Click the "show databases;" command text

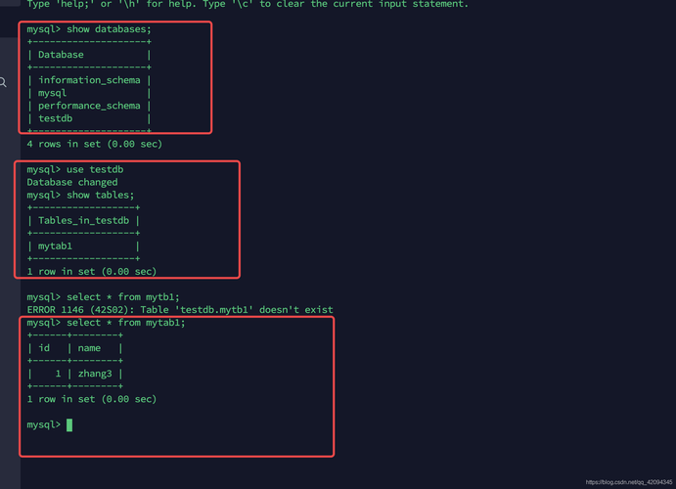click(109, 29)
